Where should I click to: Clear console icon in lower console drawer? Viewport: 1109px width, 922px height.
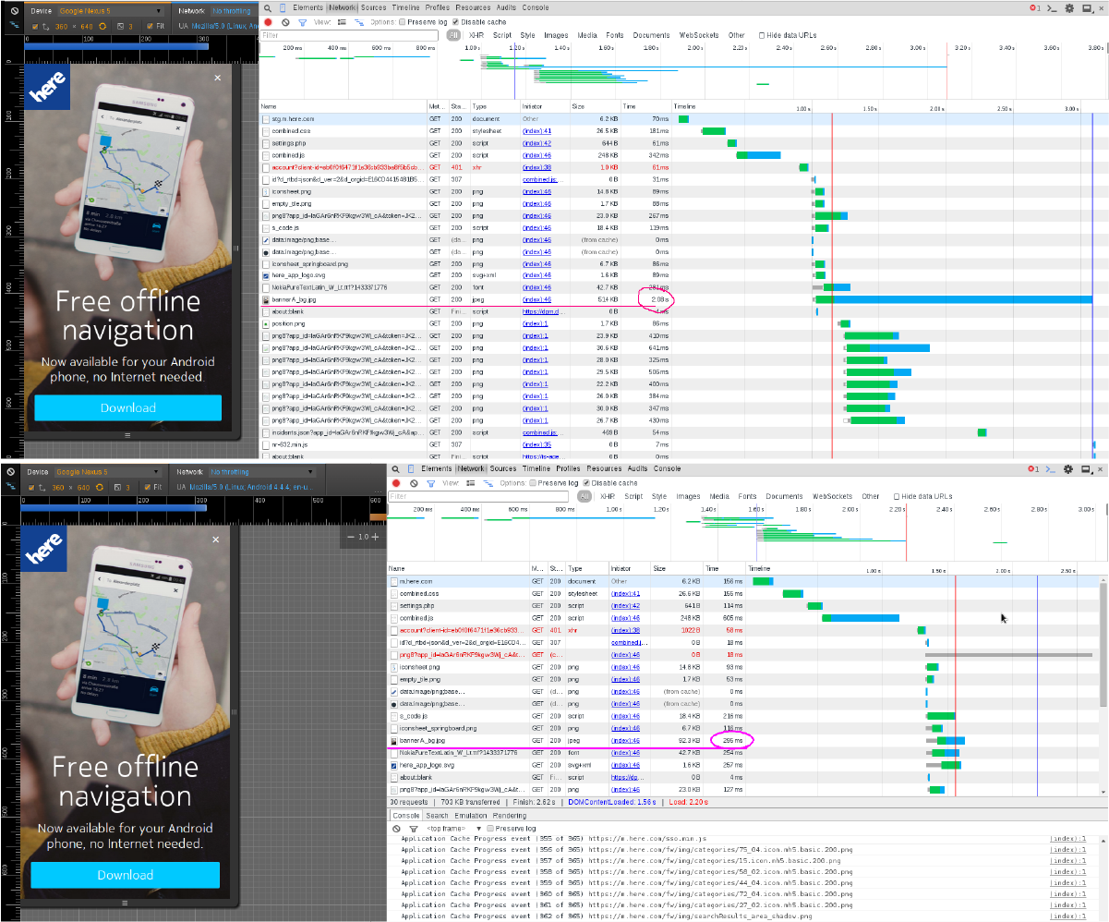click(396, 829)
